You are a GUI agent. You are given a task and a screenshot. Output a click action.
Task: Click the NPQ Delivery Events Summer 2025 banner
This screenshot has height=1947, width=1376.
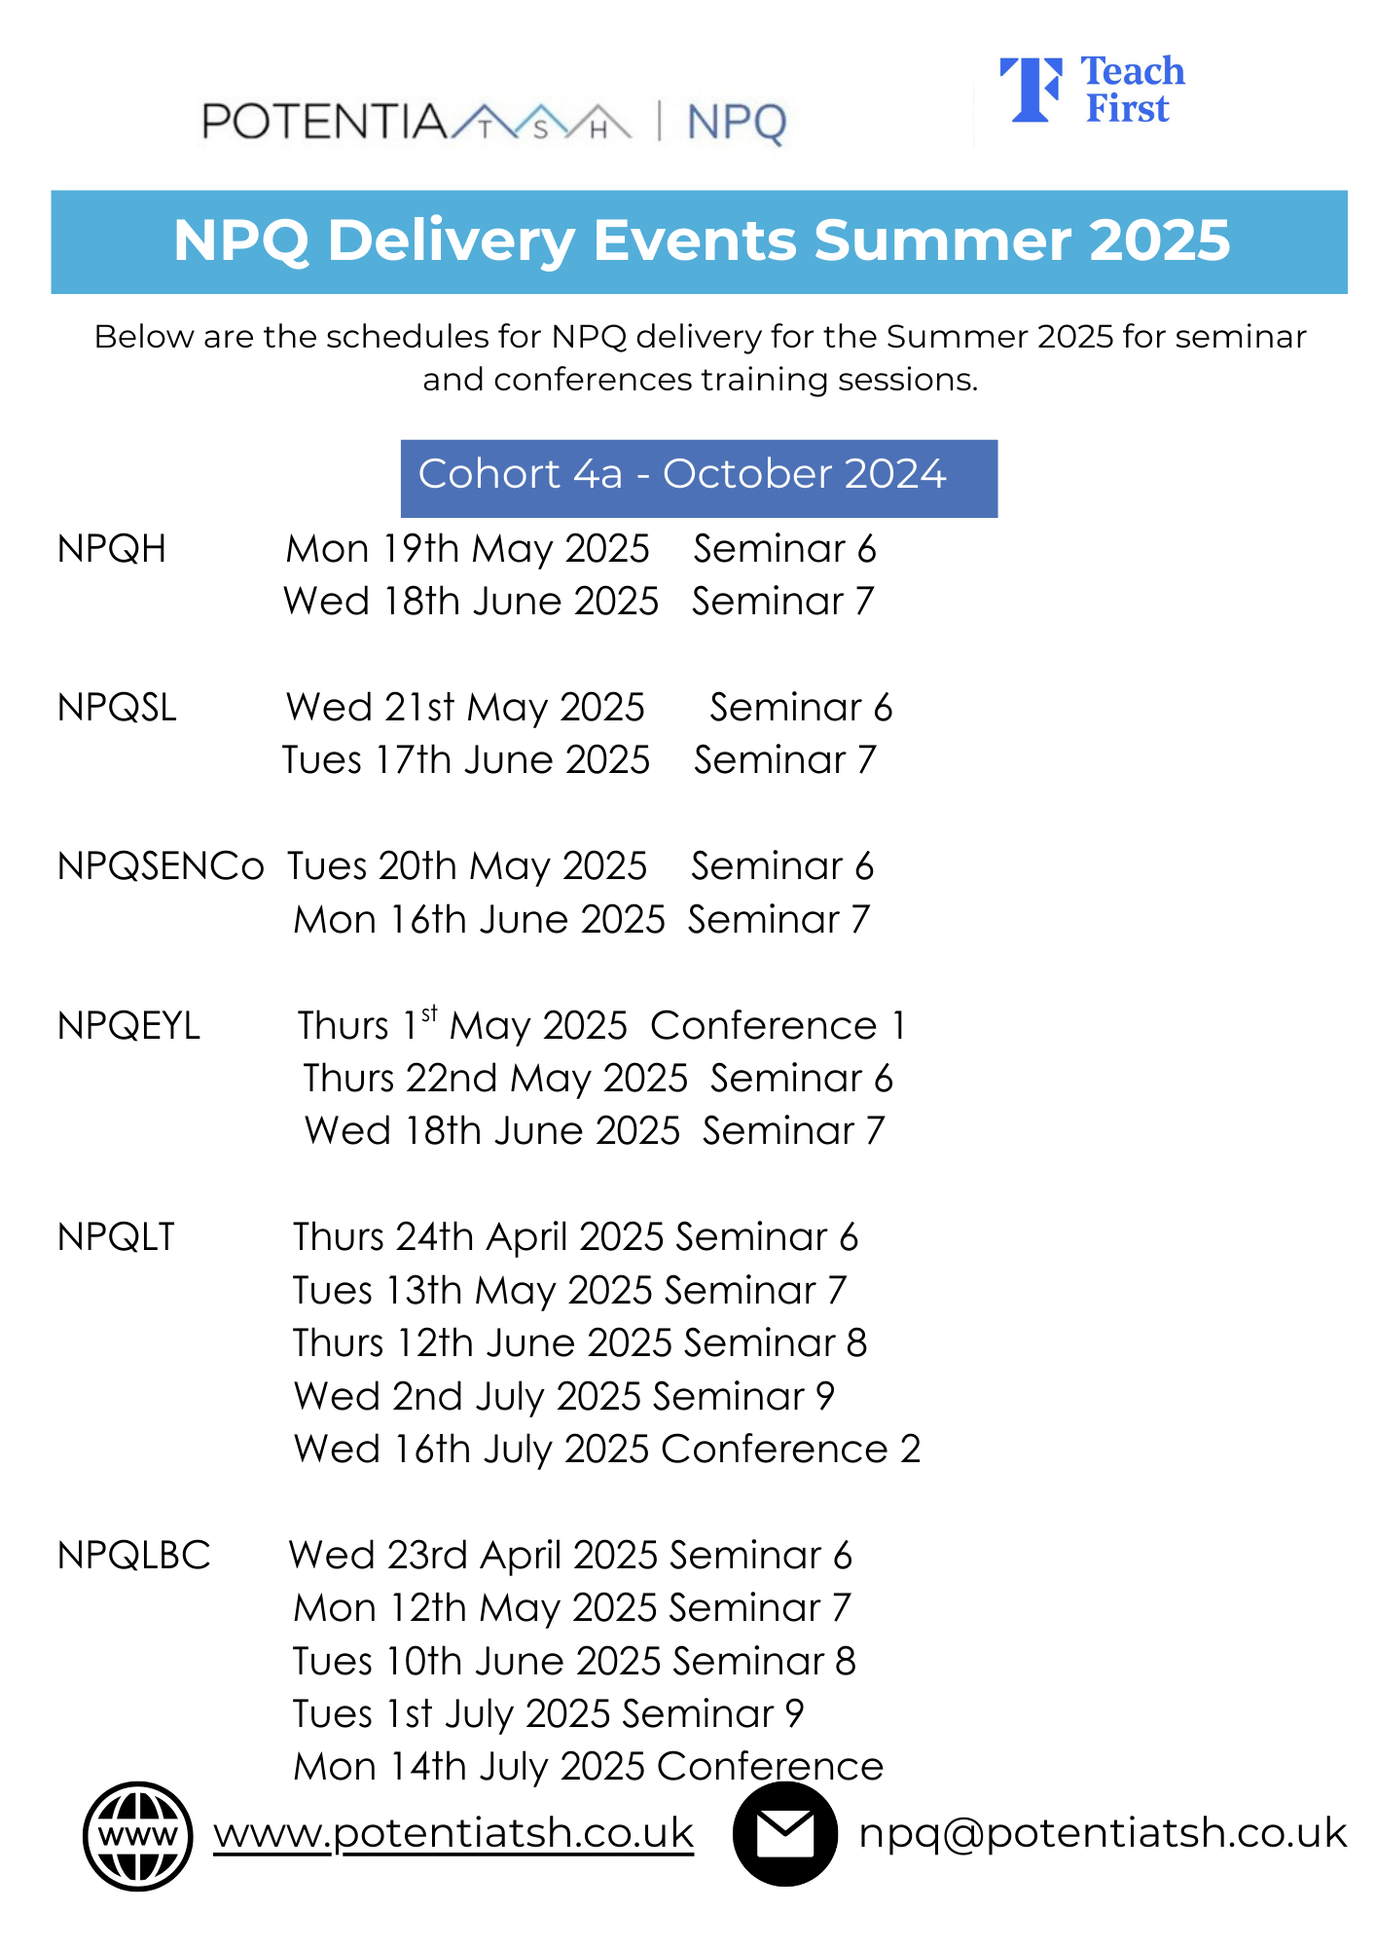point(699,241)
